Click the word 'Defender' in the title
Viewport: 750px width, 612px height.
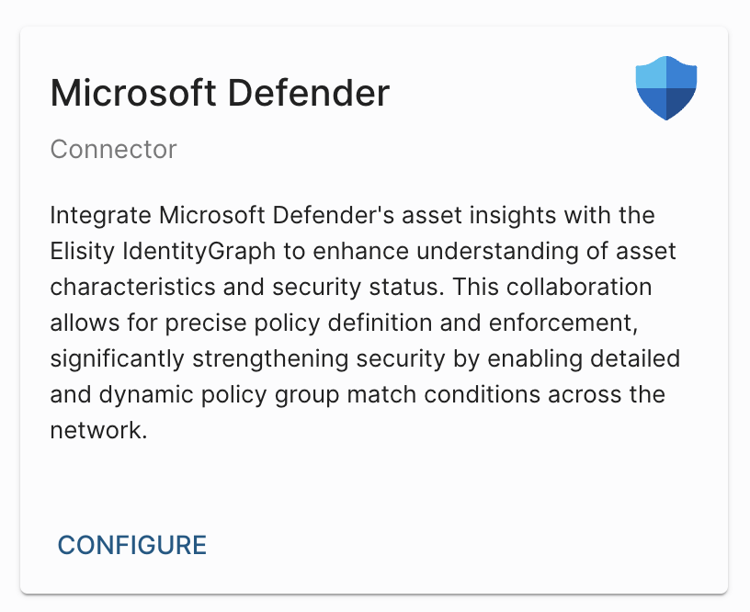[309, 93]
